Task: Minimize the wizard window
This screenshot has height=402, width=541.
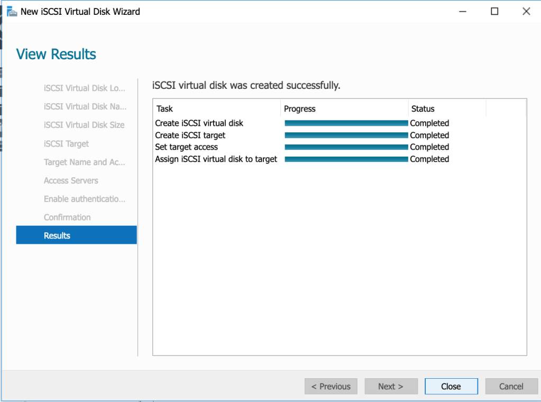Action: coord(463,11)
